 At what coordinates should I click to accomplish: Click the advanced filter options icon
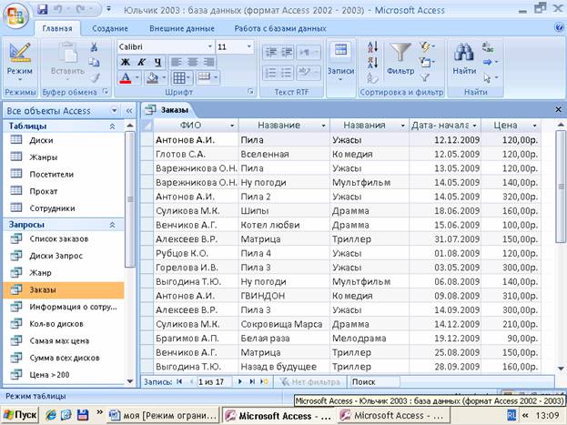(426, 62)
